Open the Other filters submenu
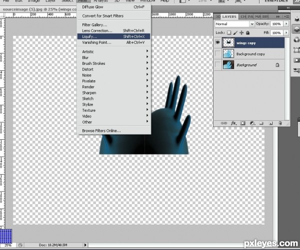Image resolution: width=300 pixels, height=250 pixels. [113, 122]
